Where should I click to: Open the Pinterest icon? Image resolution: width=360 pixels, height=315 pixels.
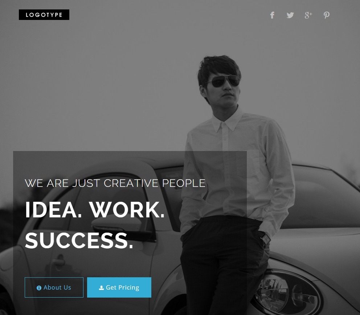click(327, 15)
